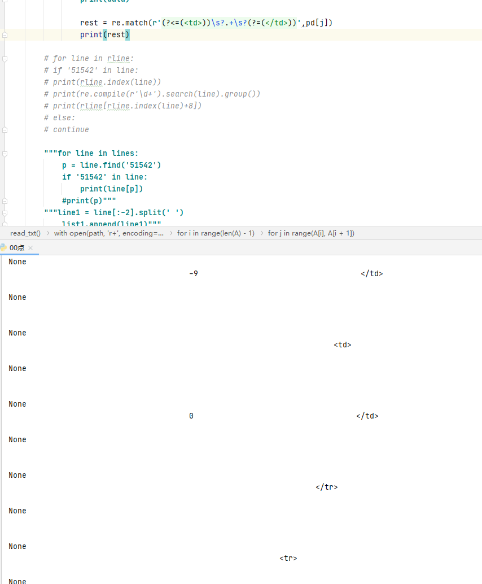The height and width of the screenshot is (584, 482).
Task: Open read_txt() breadcrumb
Action: pos(25,233)
